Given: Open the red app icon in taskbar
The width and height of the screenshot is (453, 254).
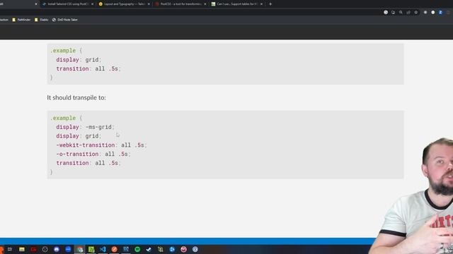Looking at the screenshot, I should click(33, 249).
